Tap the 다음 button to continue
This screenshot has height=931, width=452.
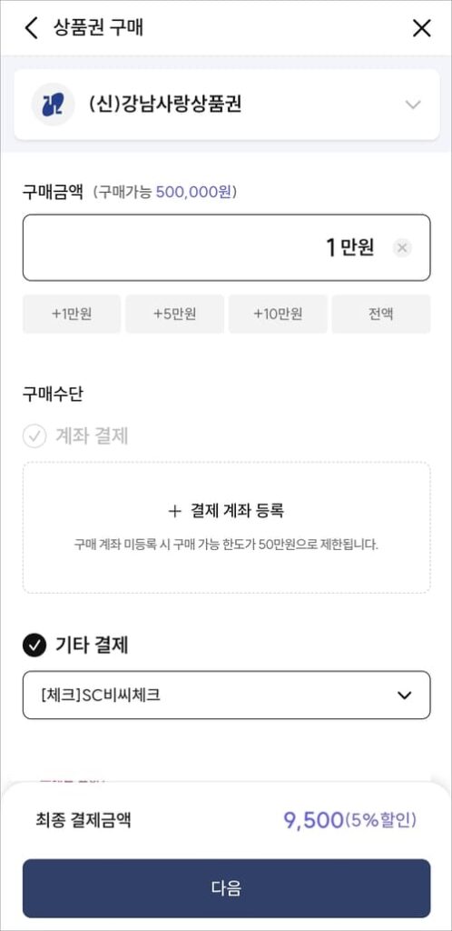pyautogui.click(x=226, y=888)
